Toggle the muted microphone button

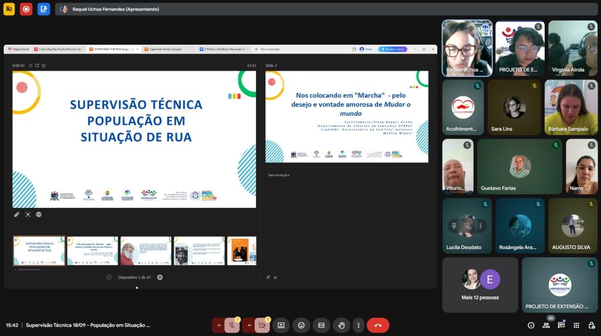tap(232, 325)
